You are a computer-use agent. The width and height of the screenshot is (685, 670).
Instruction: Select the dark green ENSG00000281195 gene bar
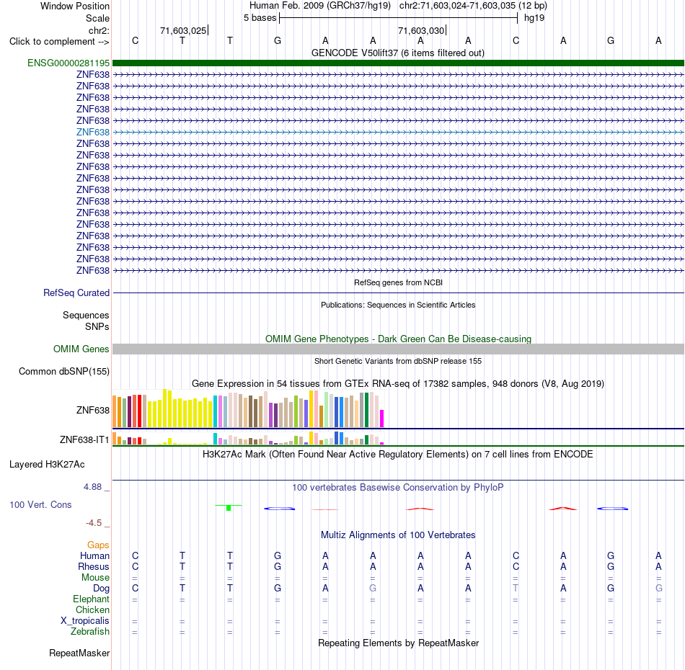tap(398, 63)
